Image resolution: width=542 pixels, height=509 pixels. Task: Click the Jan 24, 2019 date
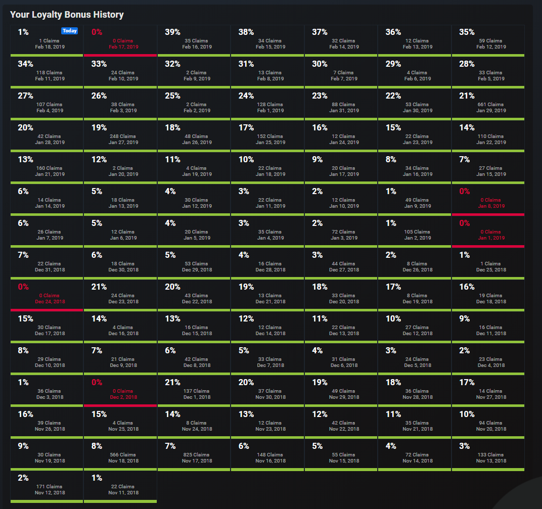pyautogui.click(x=344, y=143)
